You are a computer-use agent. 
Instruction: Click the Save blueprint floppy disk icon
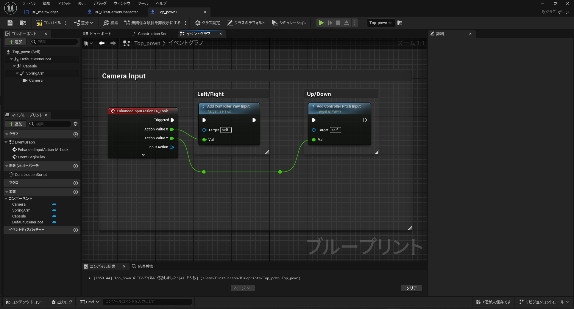tap(10, 23)
